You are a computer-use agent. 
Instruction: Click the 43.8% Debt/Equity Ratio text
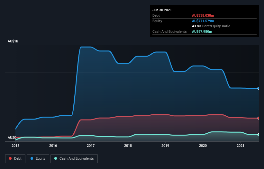pos(211,26)
